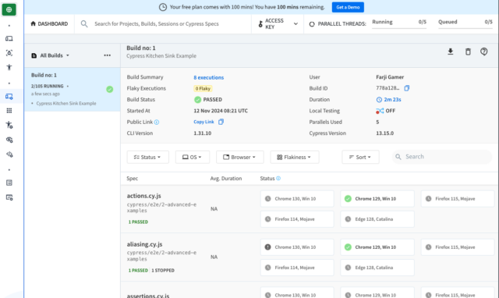Open the three-dot builds options menu
499x298 pixels.
(108, 55)
